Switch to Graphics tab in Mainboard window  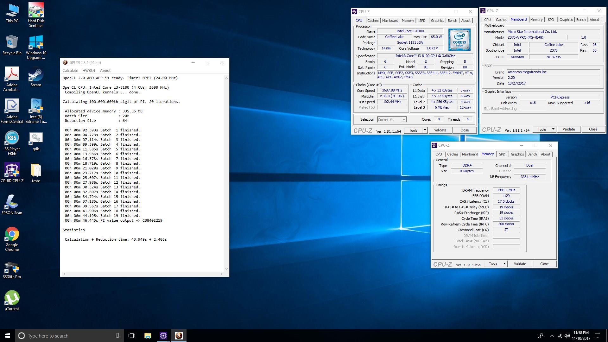pos(566,20)
